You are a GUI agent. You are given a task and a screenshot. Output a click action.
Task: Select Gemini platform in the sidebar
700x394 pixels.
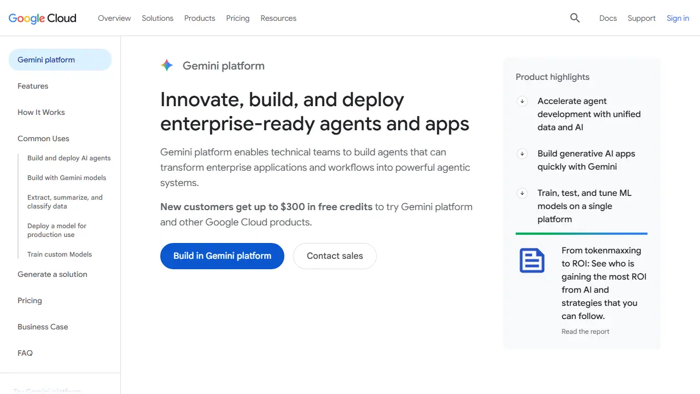point(60,60)
